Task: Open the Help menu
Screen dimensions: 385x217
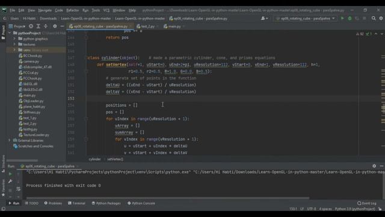Action: click(132, 10)
